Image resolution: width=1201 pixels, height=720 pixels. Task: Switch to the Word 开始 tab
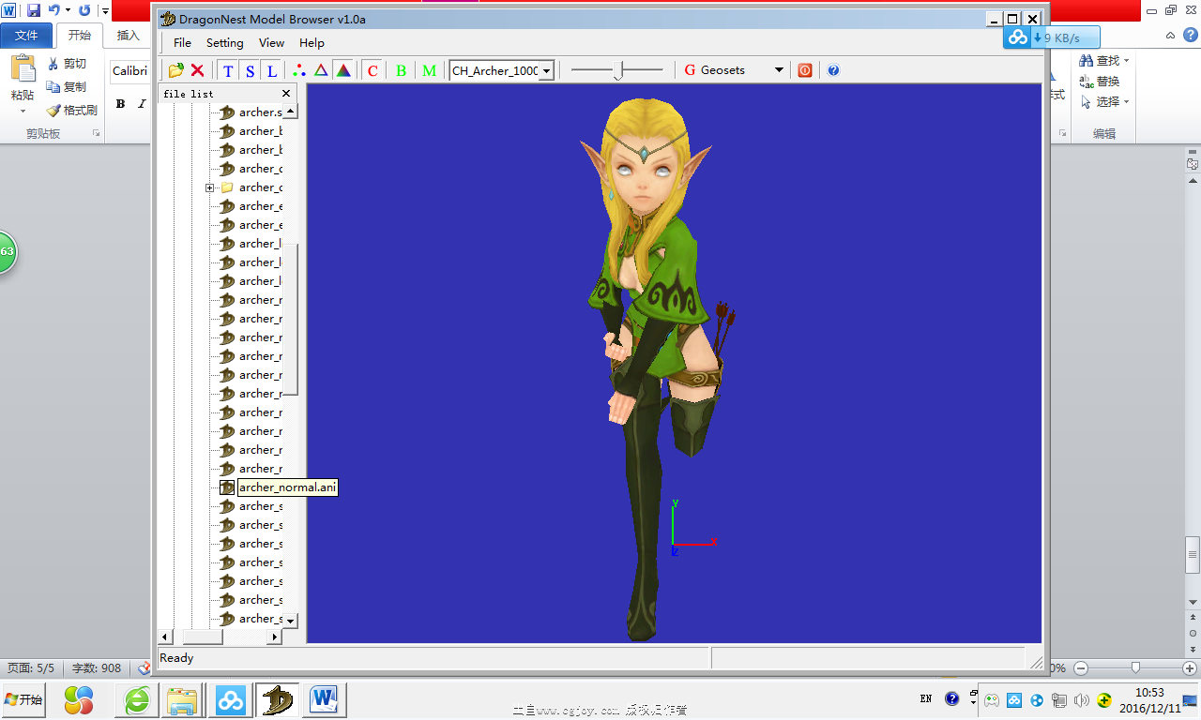(80, 36)
